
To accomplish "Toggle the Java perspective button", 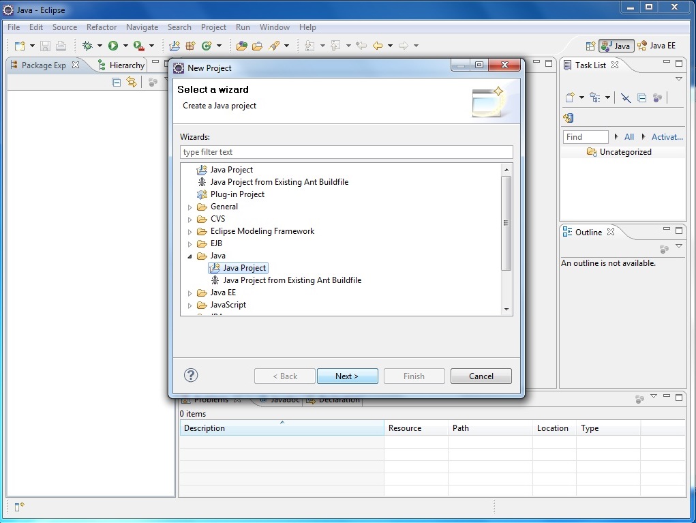I will tap(616, 46).
